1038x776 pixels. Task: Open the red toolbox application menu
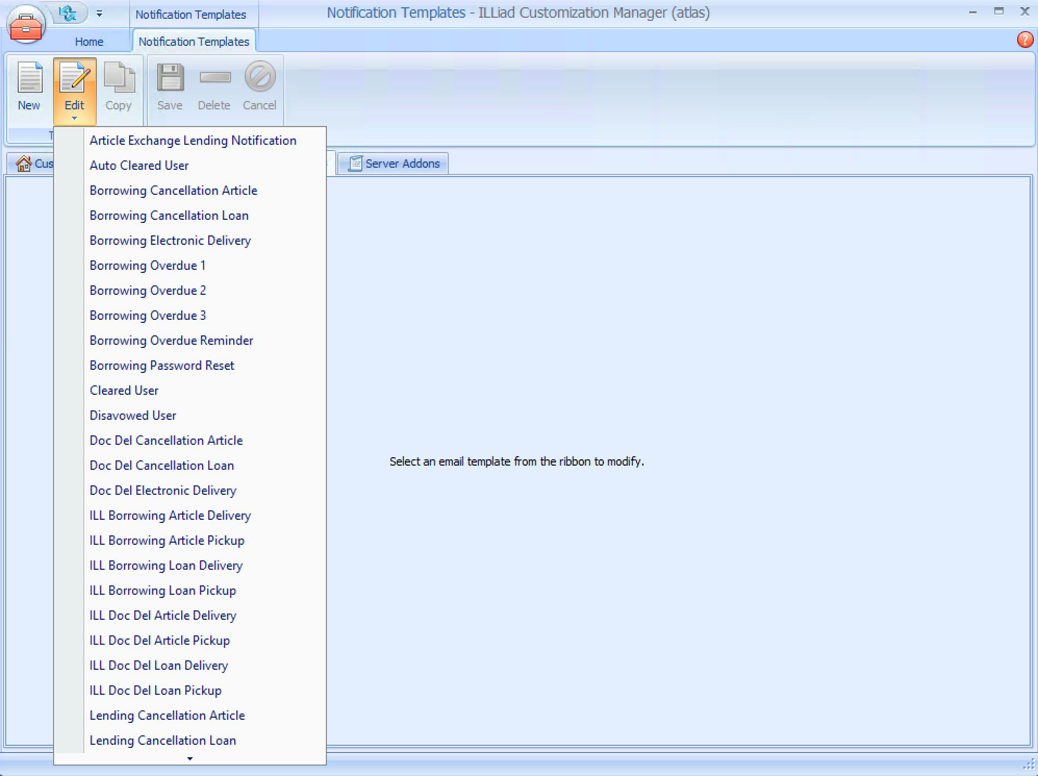tap(26, 23)
